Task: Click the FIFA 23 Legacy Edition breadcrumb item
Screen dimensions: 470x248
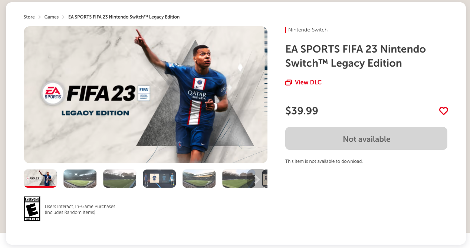Action: (124, 17)
